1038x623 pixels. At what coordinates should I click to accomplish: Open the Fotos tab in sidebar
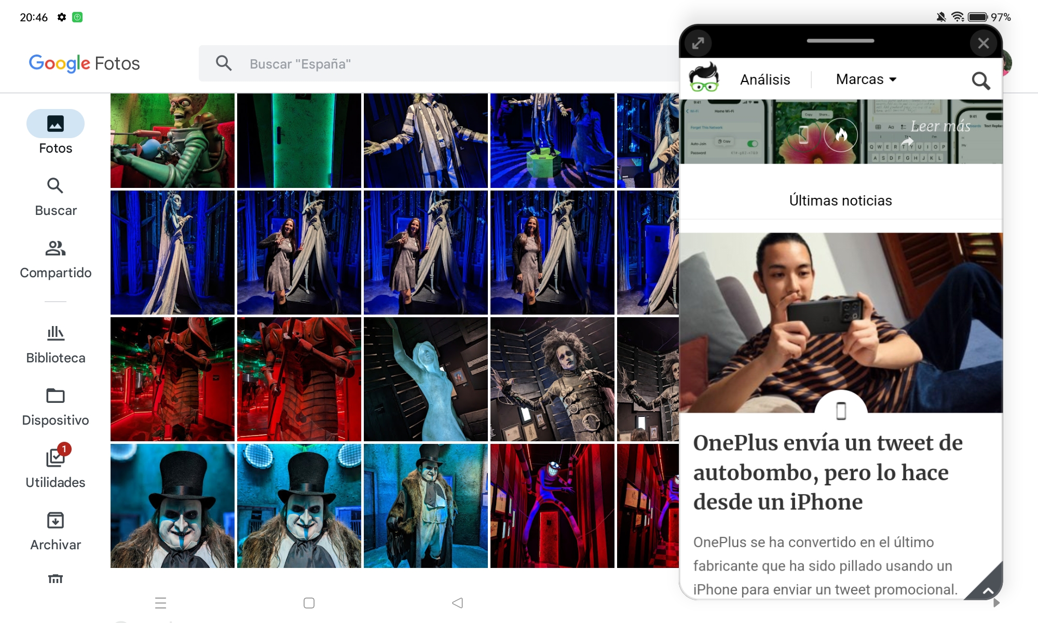tap(56, 132)
